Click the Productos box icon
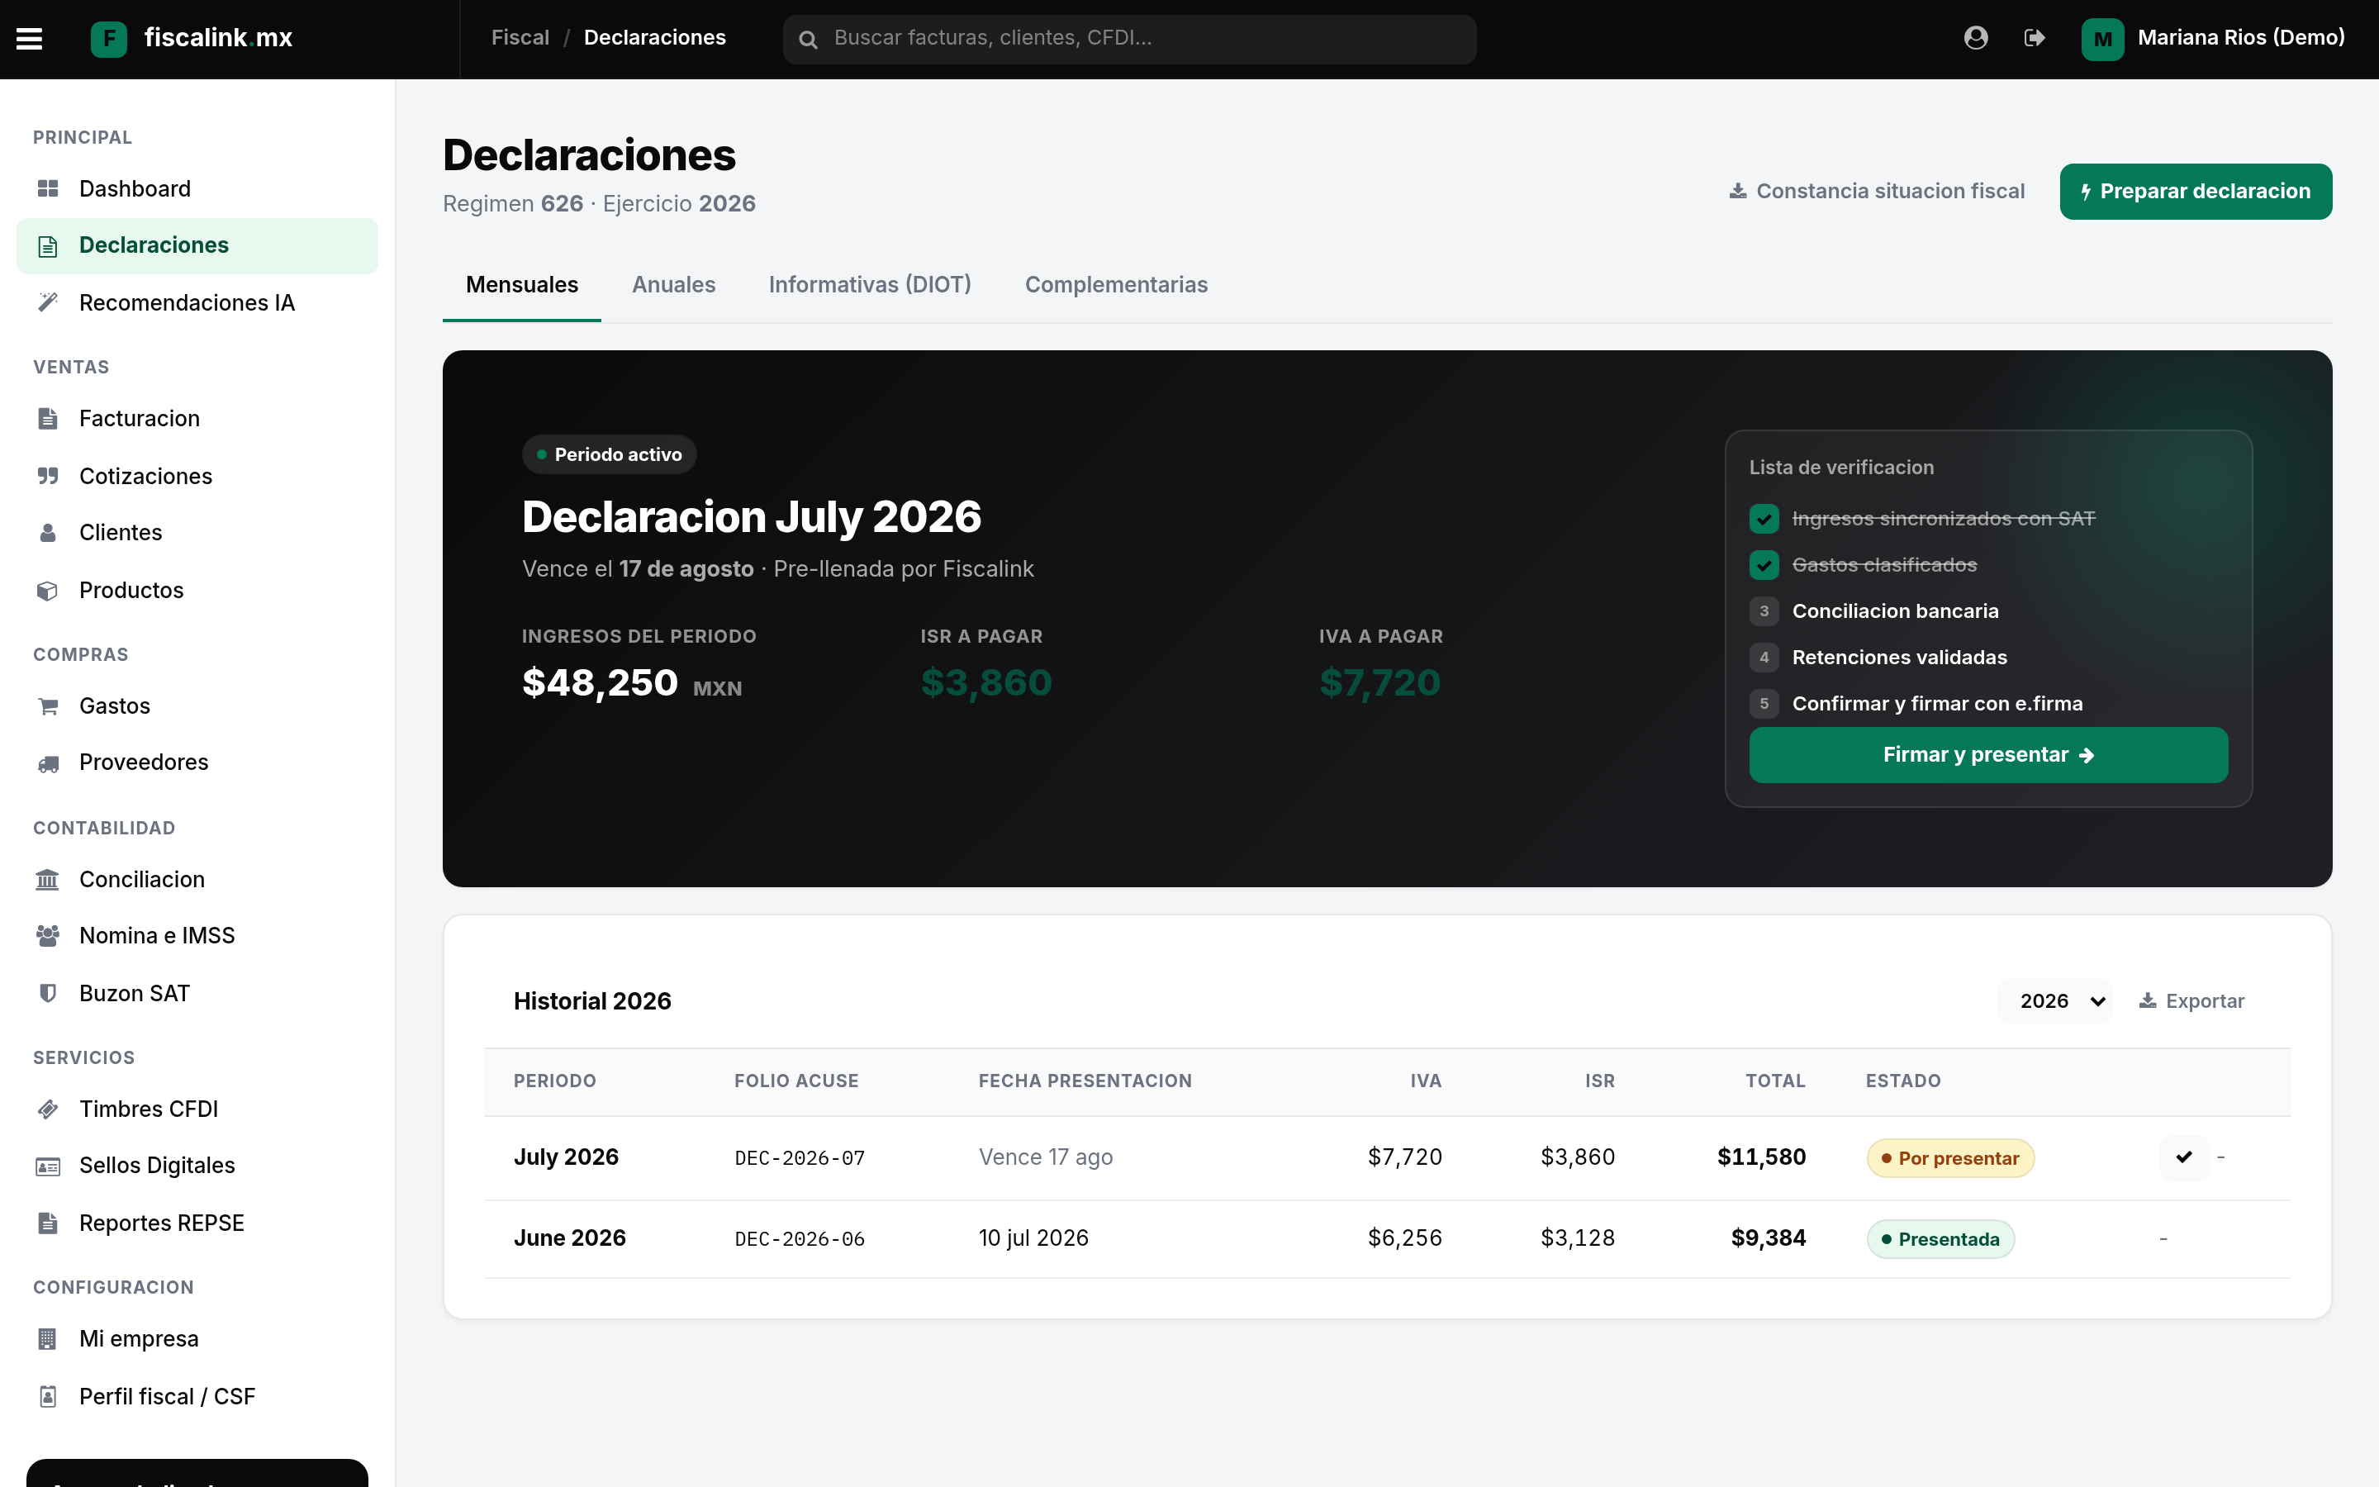The image size is (2379, 1487). [x=47, y=591]
